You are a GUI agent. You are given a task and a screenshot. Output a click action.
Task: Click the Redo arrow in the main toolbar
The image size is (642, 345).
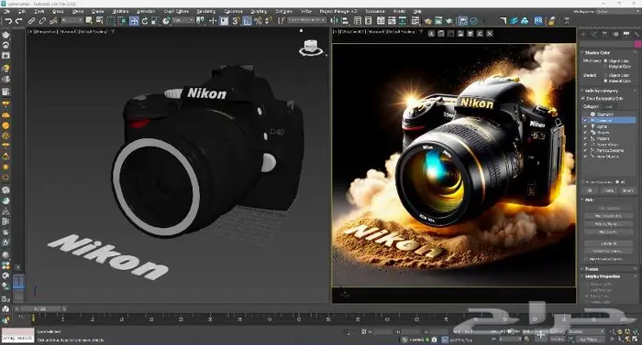[x=19, y=21]
